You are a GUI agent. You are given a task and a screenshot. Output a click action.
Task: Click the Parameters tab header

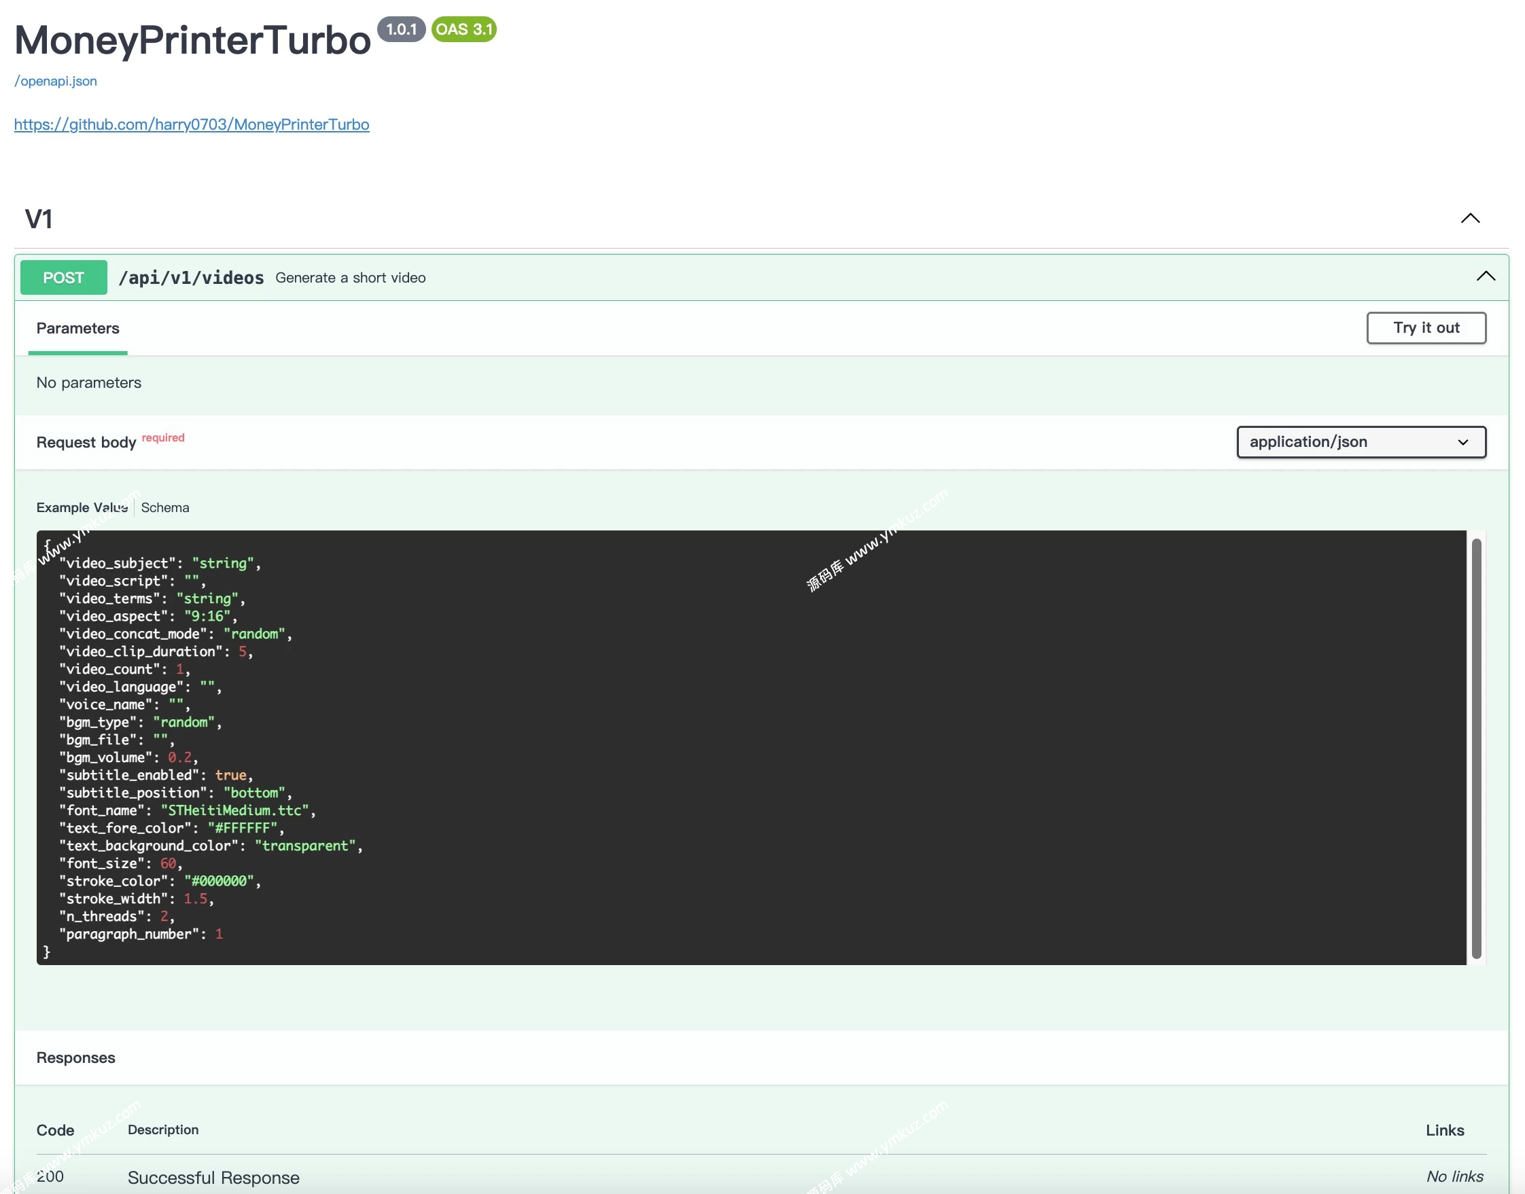coord(77,329)
